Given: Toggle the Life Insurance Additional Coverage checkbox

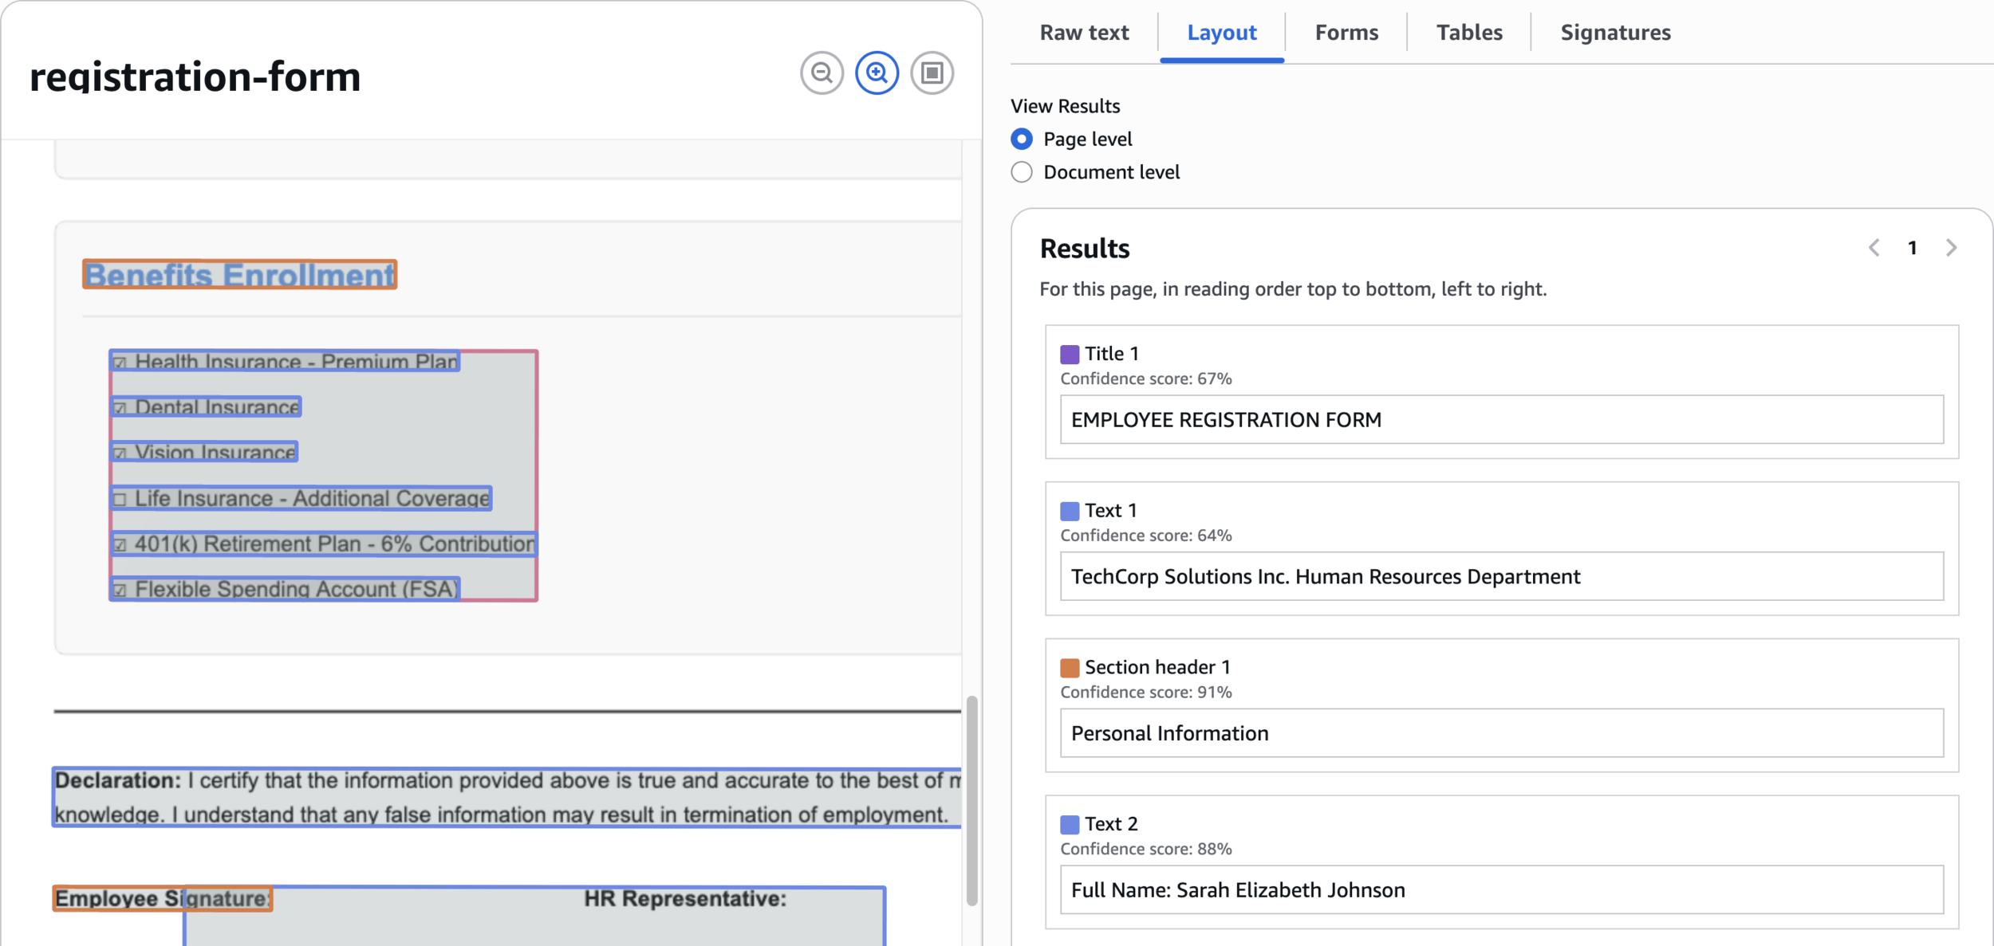Looking at the screenshot, I should 120,499.
